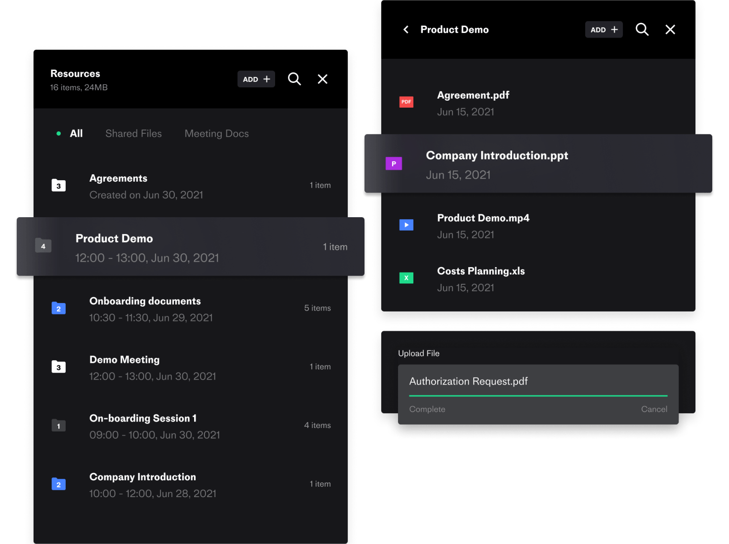Click the purple PPT file icon
This screenshot has width=729, height=544.
pos(394,163)
